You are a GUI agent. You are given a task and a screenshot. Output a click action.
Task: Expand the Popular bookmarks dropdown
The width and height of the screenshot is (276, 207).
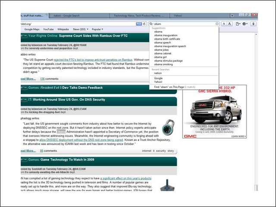(x=97, y=29)
